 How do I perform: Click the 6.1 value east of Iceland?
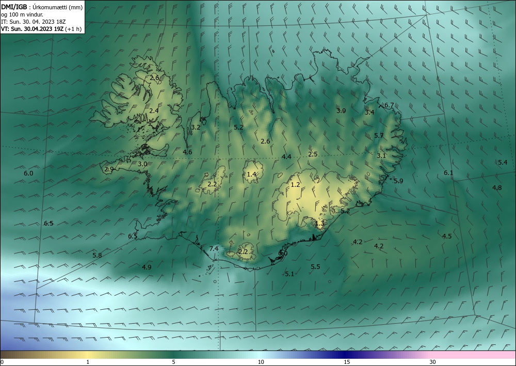coord(448,173)
